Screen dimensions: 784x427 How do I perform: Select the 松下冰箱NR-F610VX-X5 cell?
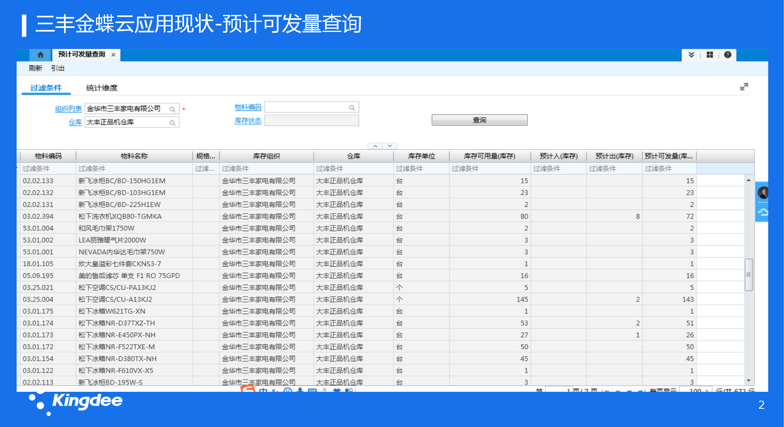click(134, 370)
